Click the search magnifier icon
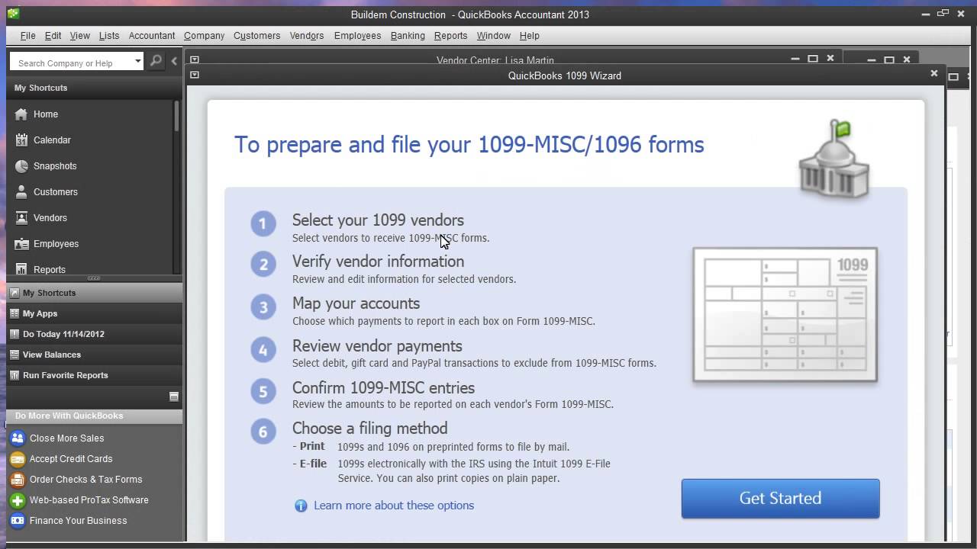 click(156, 61)
